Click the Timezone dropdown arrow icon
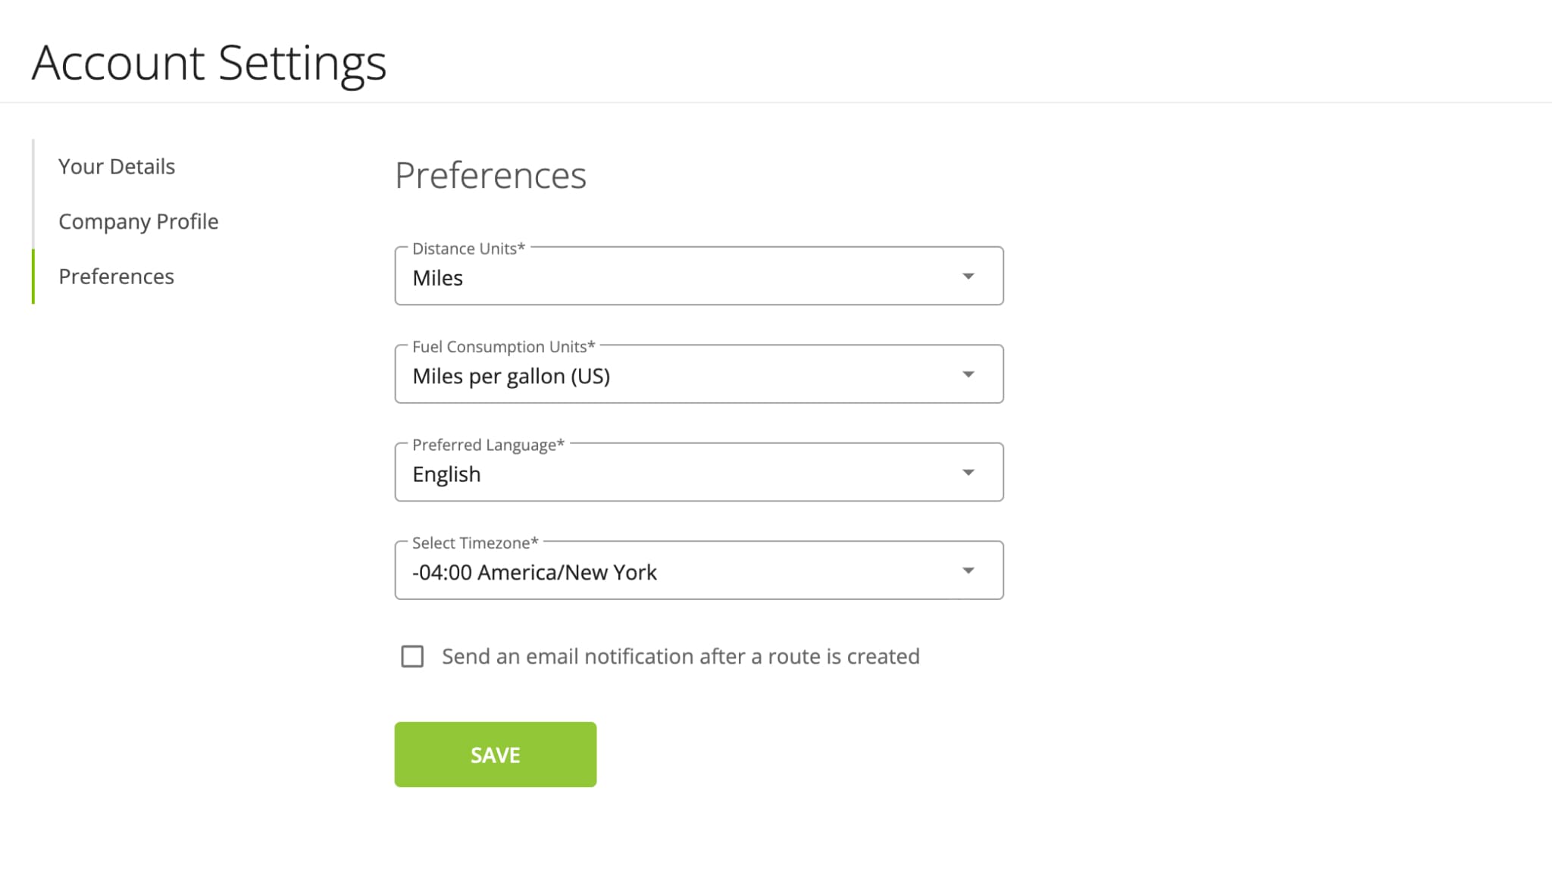The height and width of the screenshot is (869, 1552). pyautogui.click(x=968, y=570)
